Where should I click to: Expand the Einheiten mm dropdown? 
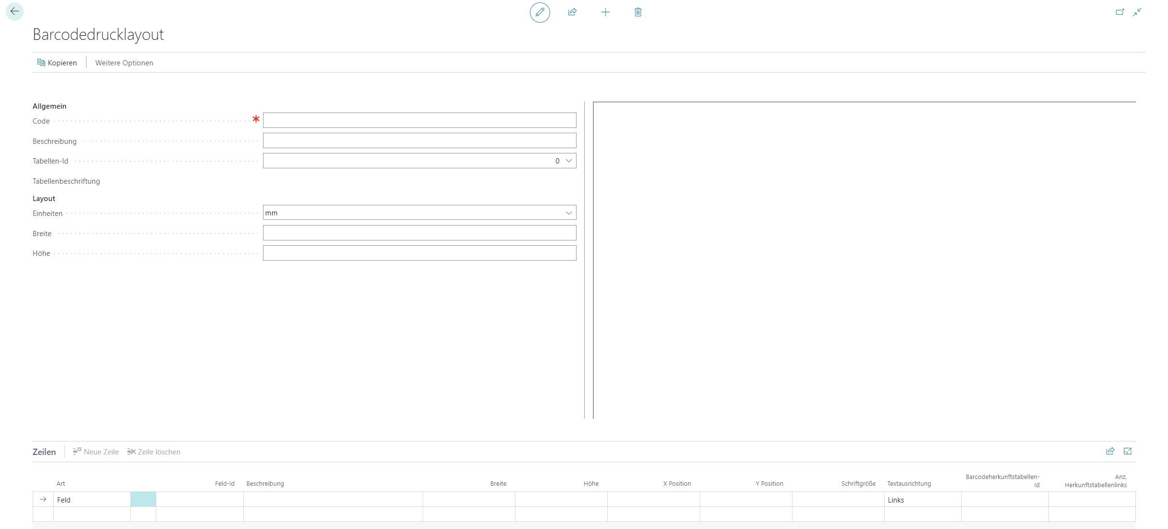coord(569,213)
